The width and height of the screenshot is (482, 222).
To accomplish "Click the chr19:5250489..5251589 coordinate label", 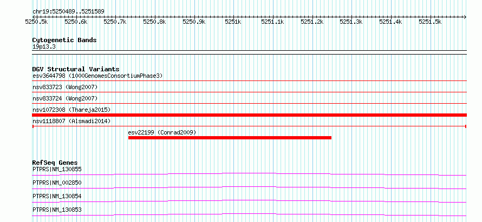I will point(68,11).
